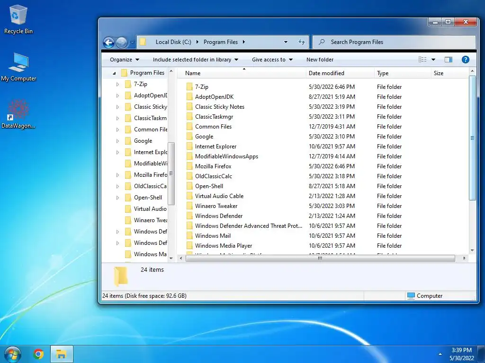
Task: Click the Search Program Files box
Action: click(394, 42)
